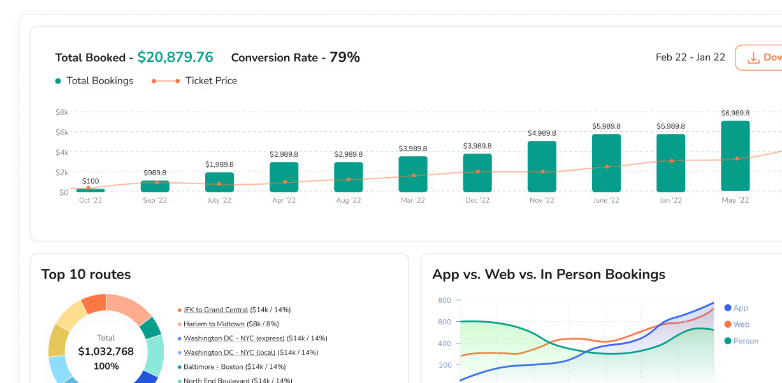Image resolution: width=782 pixels, height=383 pixels.
Task: Click the $6,989.8 value label
Action: (x=735, y=113)
